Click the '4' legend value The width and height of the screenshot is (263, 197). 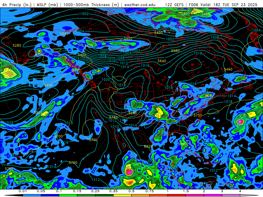pyautogui.click(x=240, y=191)
